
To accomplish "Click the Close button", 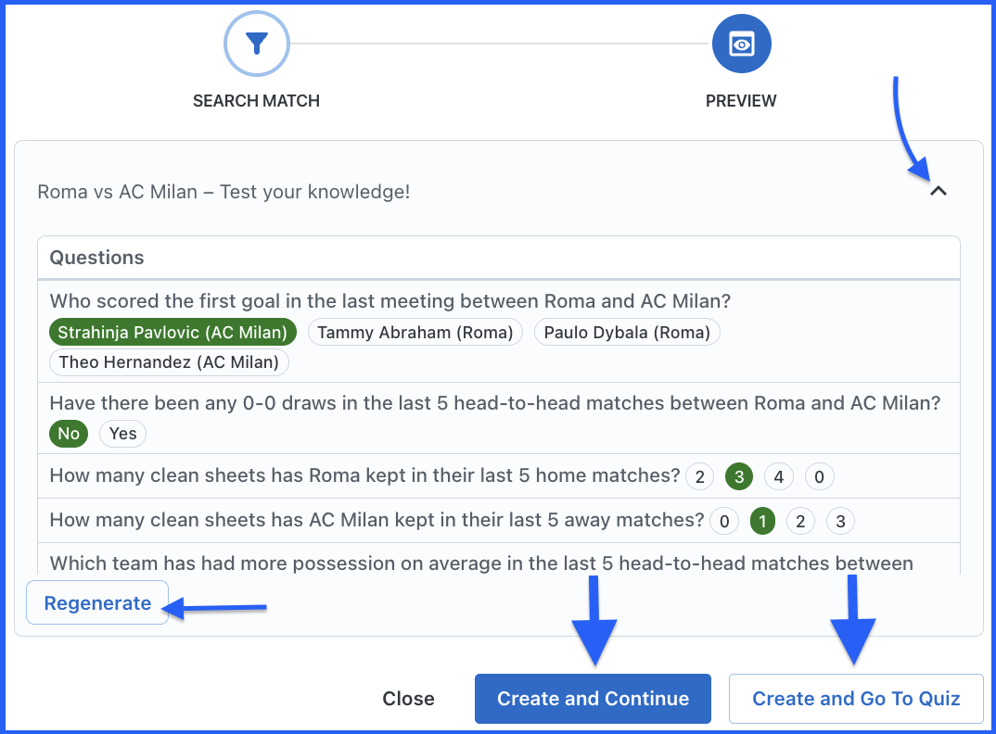I will click(408, 699).
